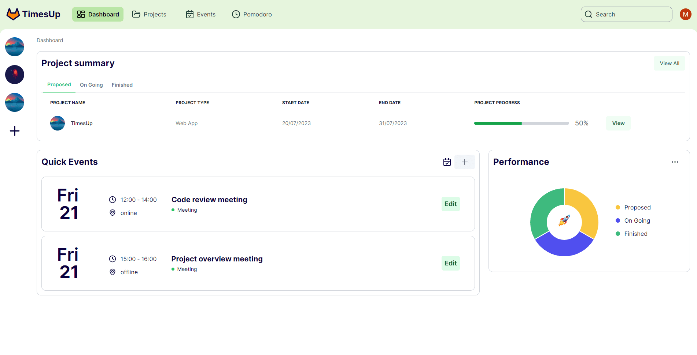This screenshot has height=355, width=697.
Task: Select the Finished tab in Project summary
Action: pos(122,84)
